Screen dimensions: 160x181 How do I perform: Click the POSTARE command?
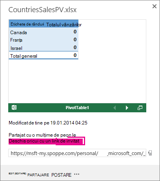(x=62, y=175)
